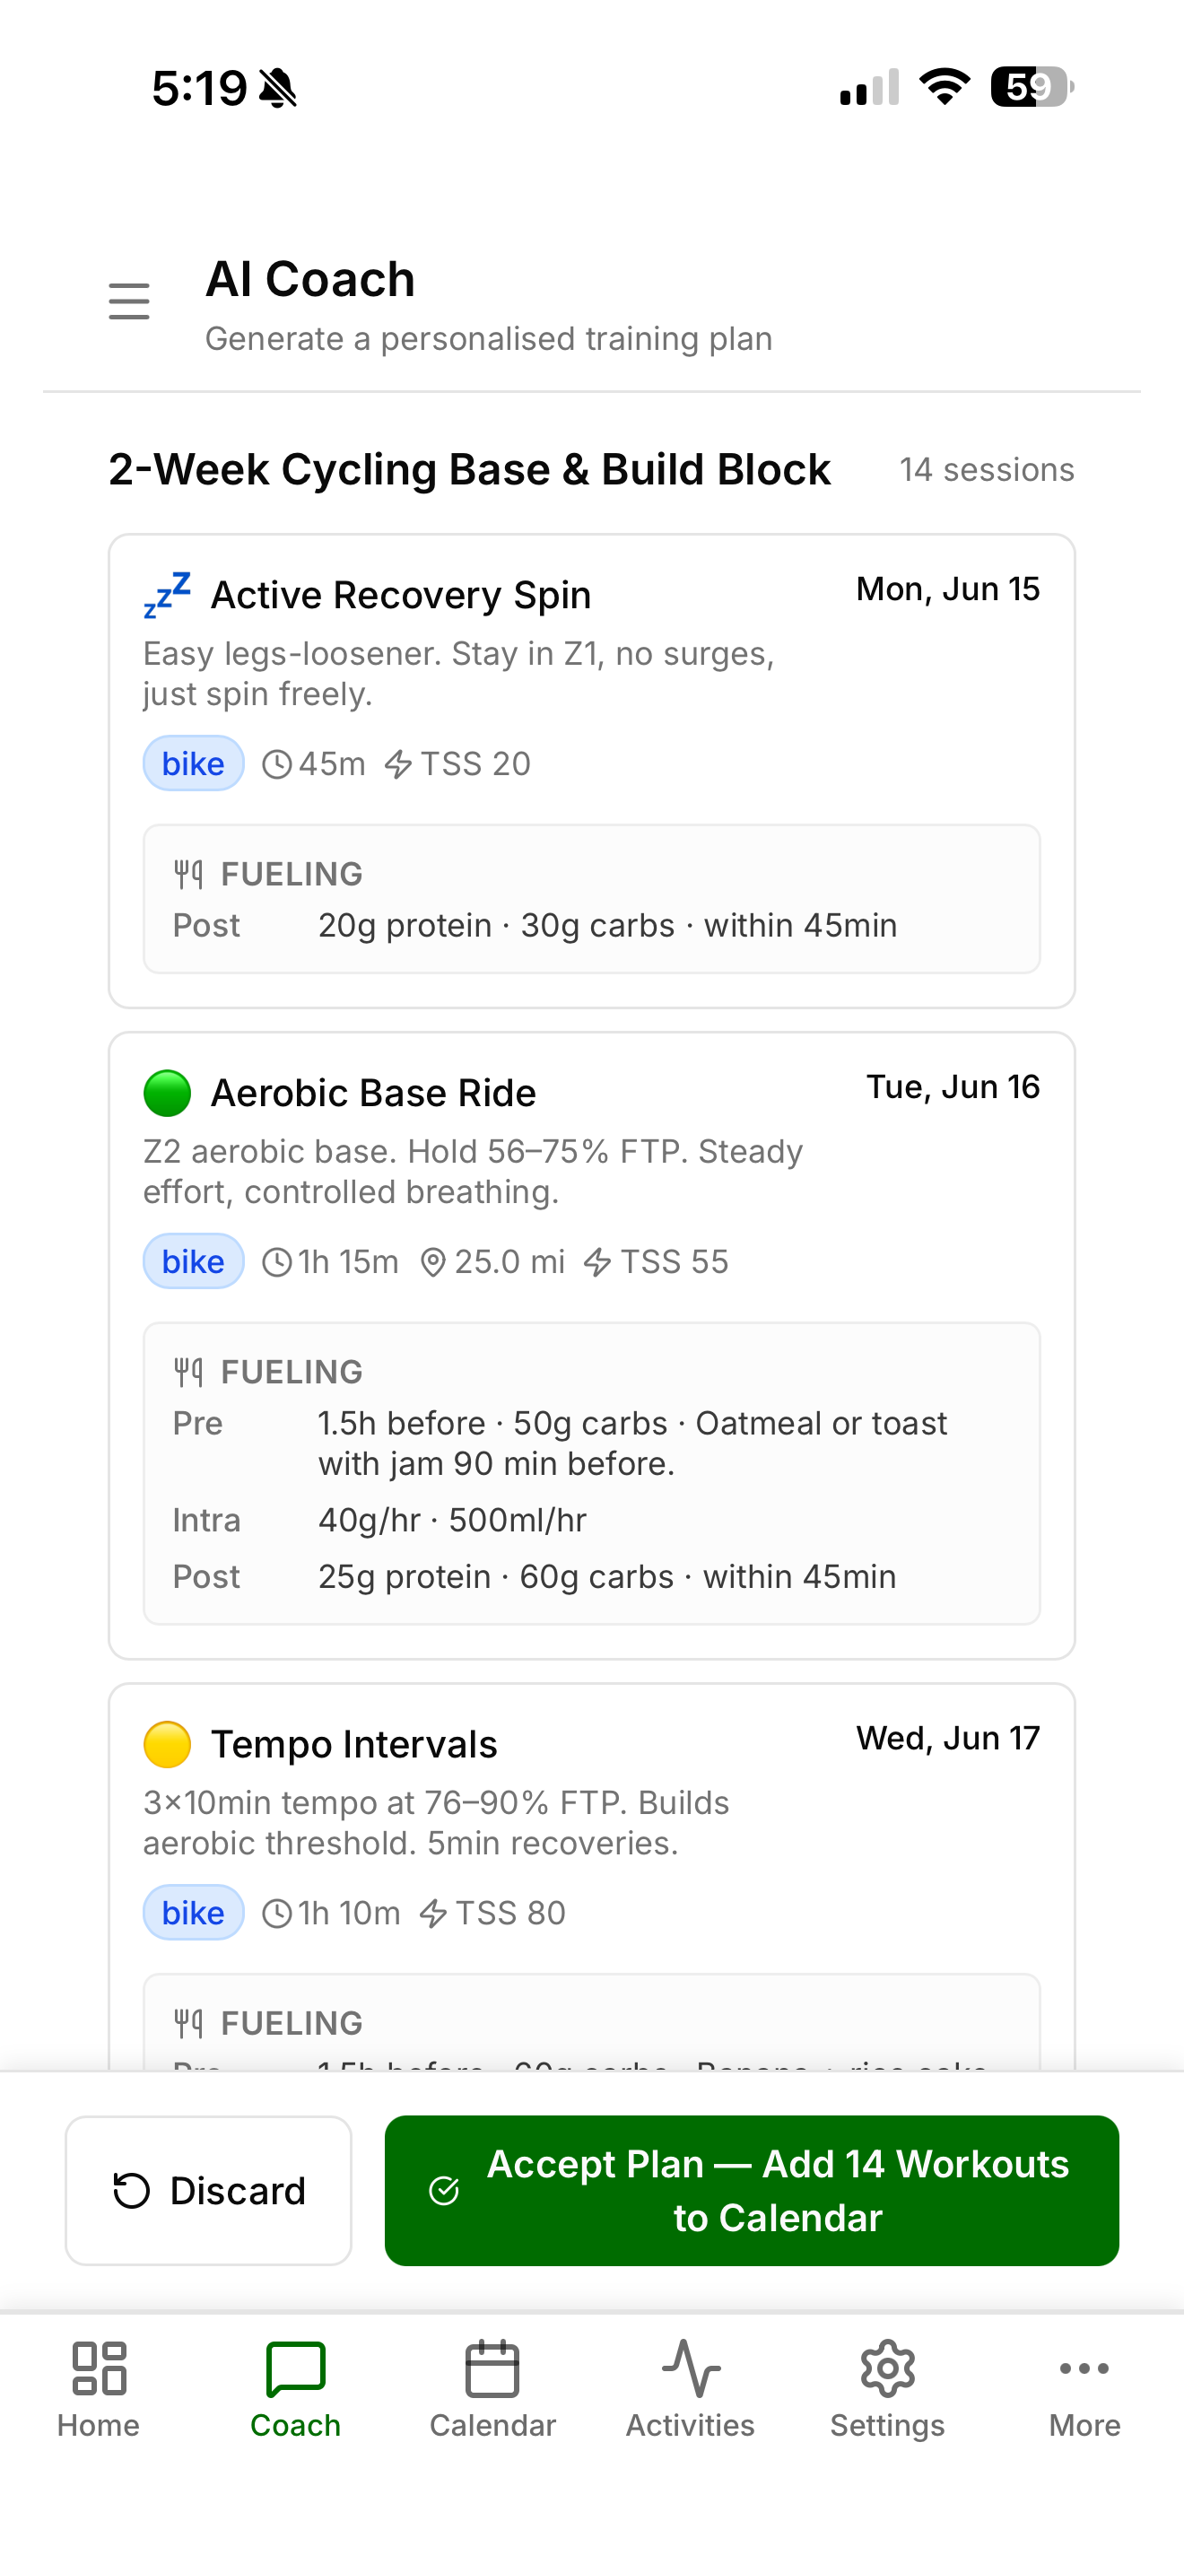Tap the fueling utensils icon in Aerobic Base Ride

point(188,1373)
